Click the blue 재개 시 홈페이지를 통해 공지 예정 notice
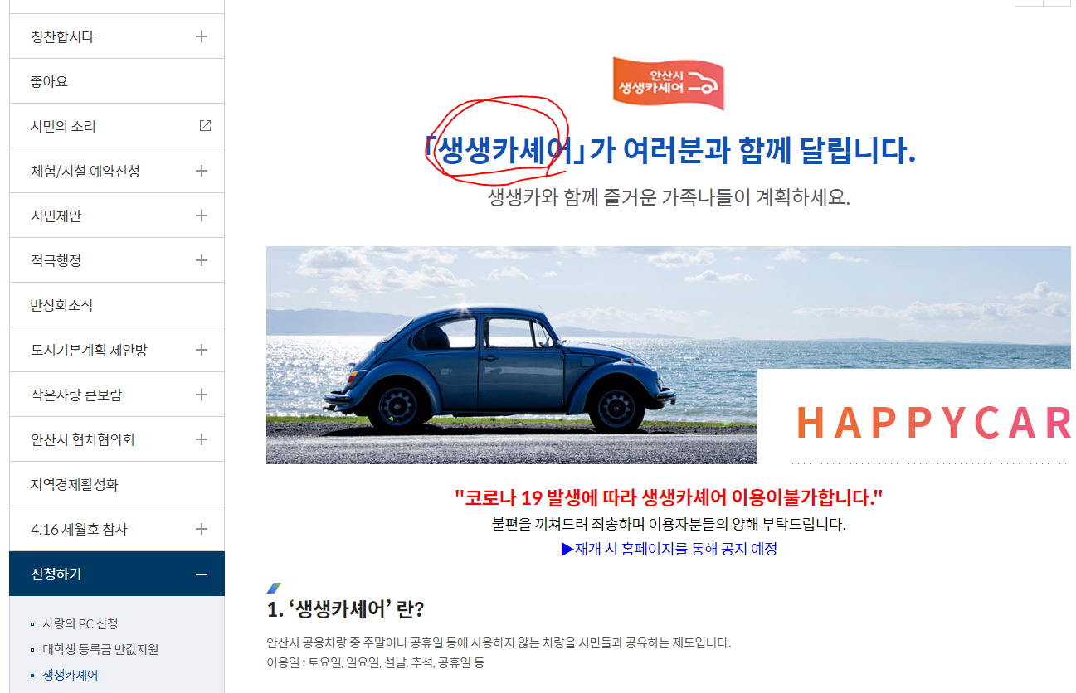1076x693 pixels. pyautogui.click(x=669, y=549)
